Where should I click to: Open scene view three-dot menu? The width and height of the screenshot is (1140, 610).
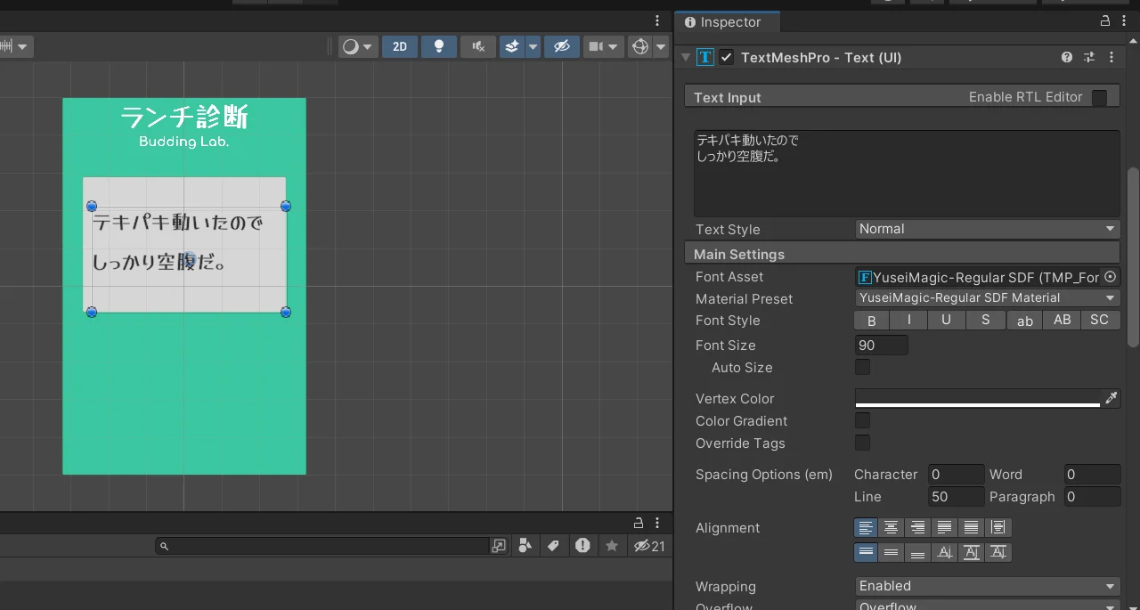[657, 20]
